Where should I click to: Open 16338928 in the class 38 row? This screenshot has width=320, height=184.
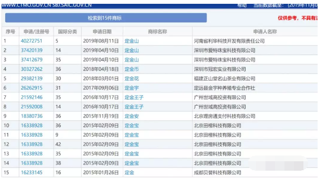click(x=31, y=163)
